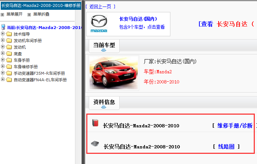The image size is (257, 164).
Task: Go back via 返回上一页 link
Action: 100,7
